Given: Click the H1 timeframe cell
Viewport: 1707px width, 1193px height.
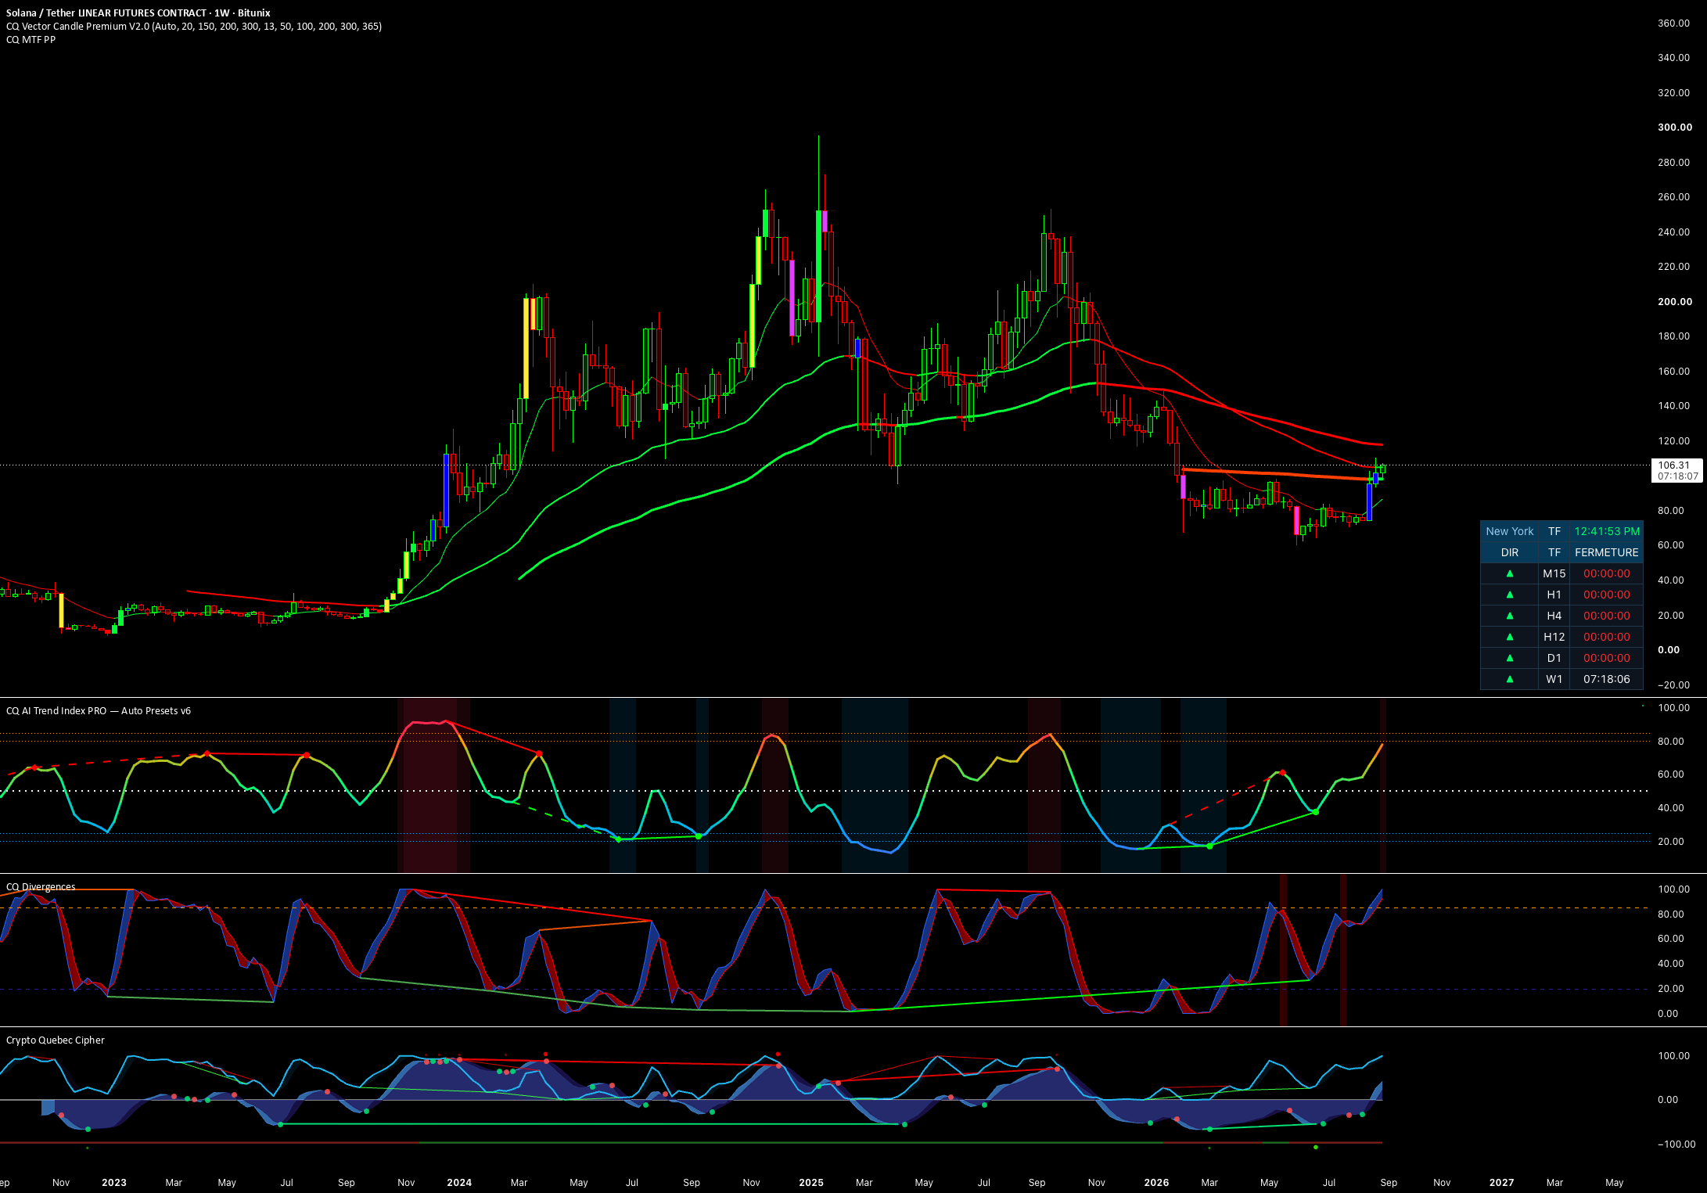Looking at the screenshot, I should click(1554, 595).
